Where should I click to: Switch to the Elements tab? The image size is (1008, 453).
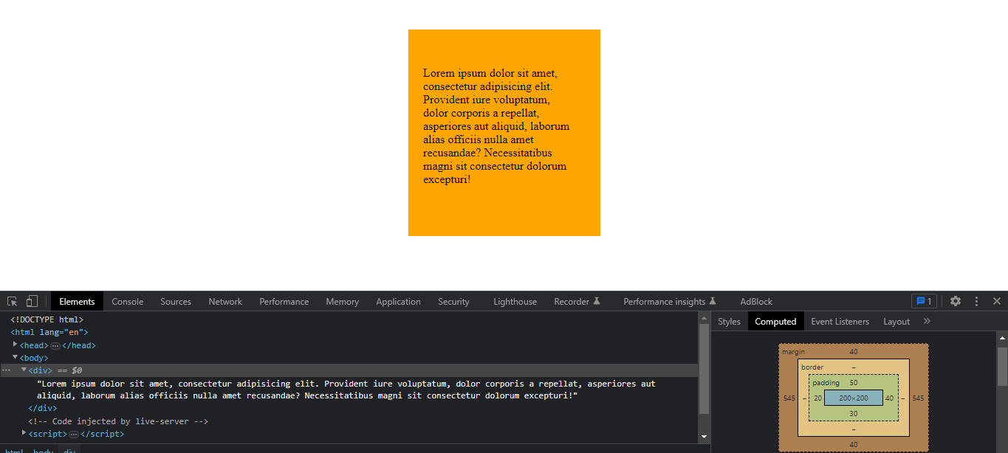[x=77, y=301]
